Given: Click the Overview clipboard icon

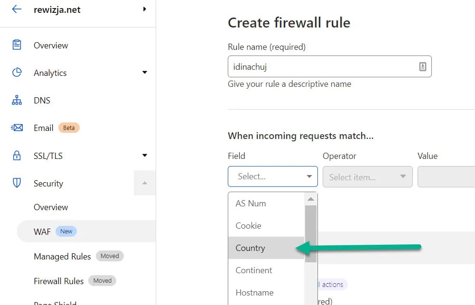Looking at the screenshot, I should point(17,45).
